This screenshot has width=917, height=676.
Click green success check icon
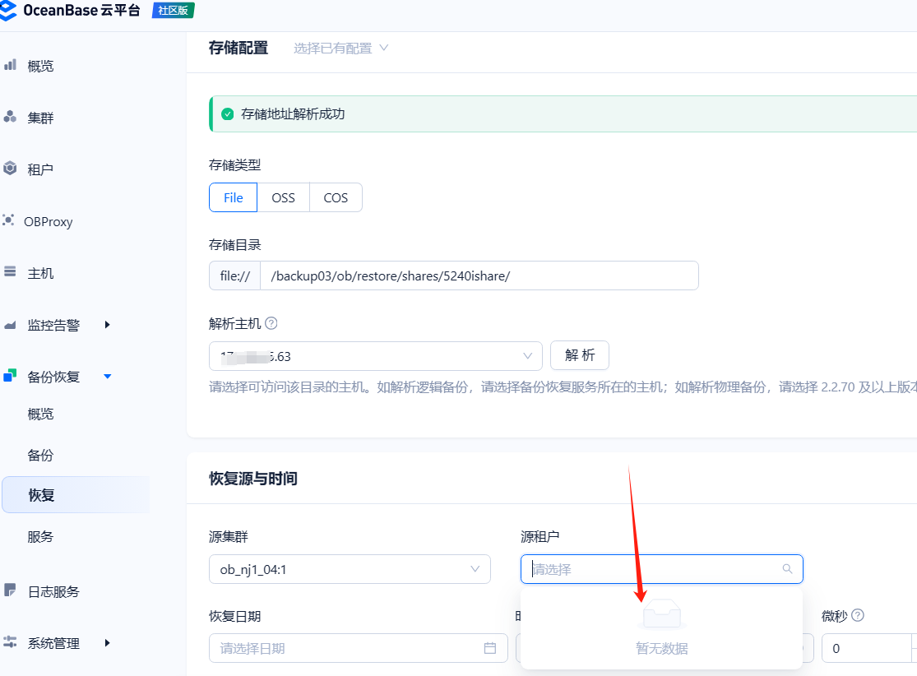(228, 114)
